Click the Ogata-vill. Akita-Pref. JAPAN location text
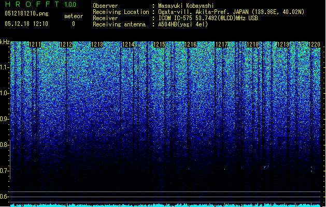This screenshot has width=326, height=207. tap(231, 12)
